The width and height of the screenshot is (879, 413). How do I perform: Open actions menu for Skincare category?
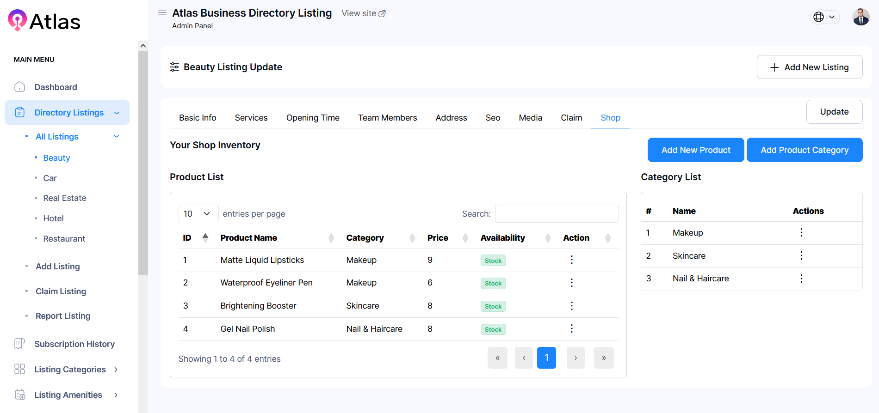pos(801,255)
